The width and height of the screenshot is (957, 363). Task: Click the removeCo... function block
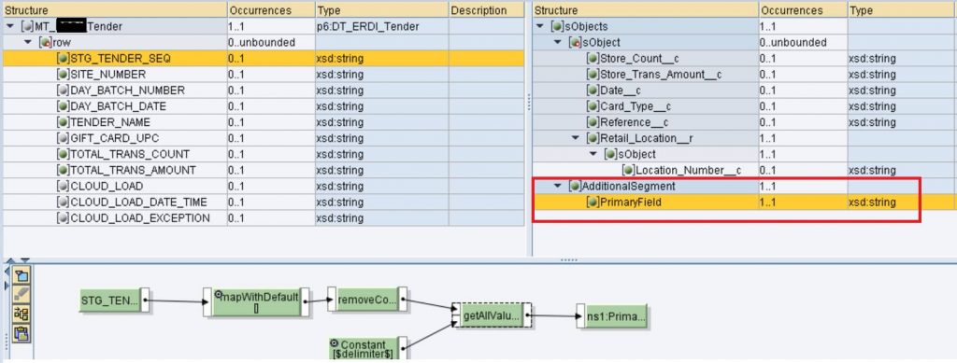tap(366, 300)
